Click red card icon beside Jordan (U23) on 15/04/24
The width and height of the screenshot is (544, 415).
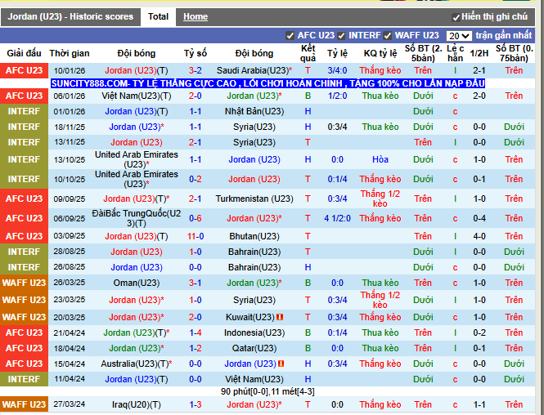click(x=281, y=364)
